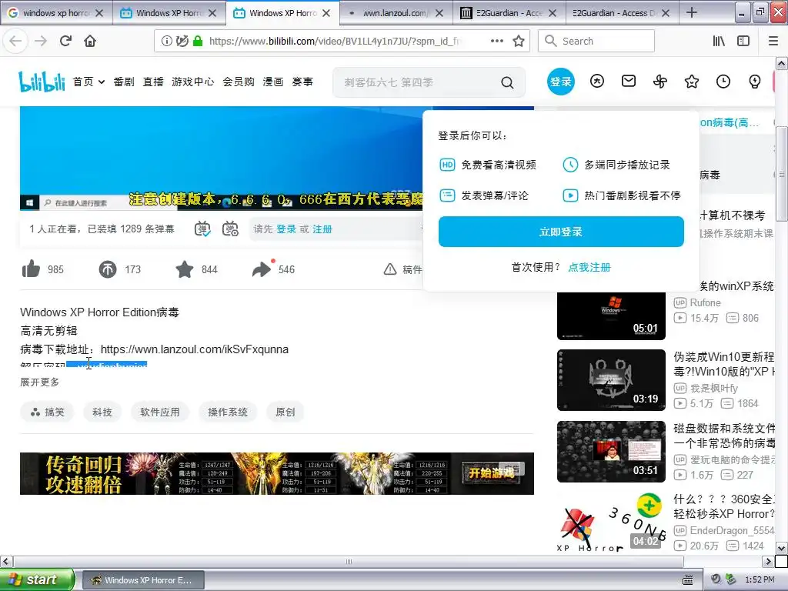The width and height of the screenshot is (788, 591).
Task: Open 会员购 navigation item
Action: point(239,82)
